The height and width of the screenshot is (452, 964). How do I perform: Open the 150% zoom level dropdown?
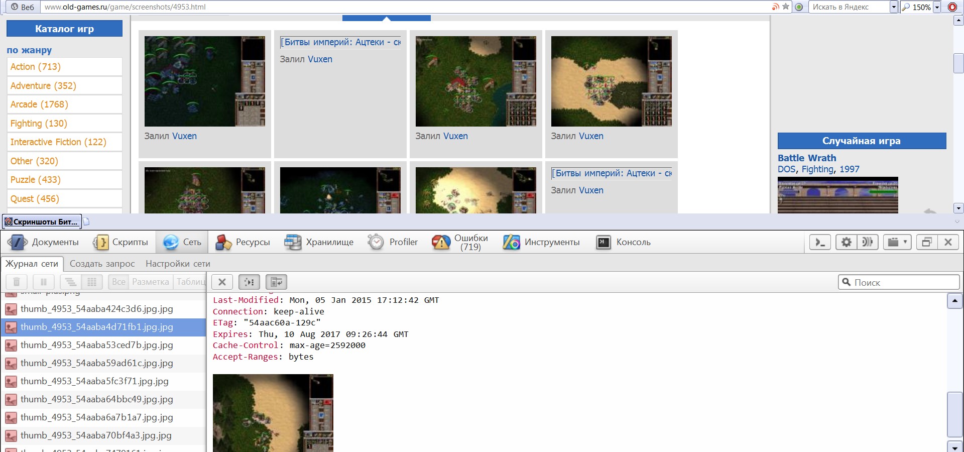(937, 7)
